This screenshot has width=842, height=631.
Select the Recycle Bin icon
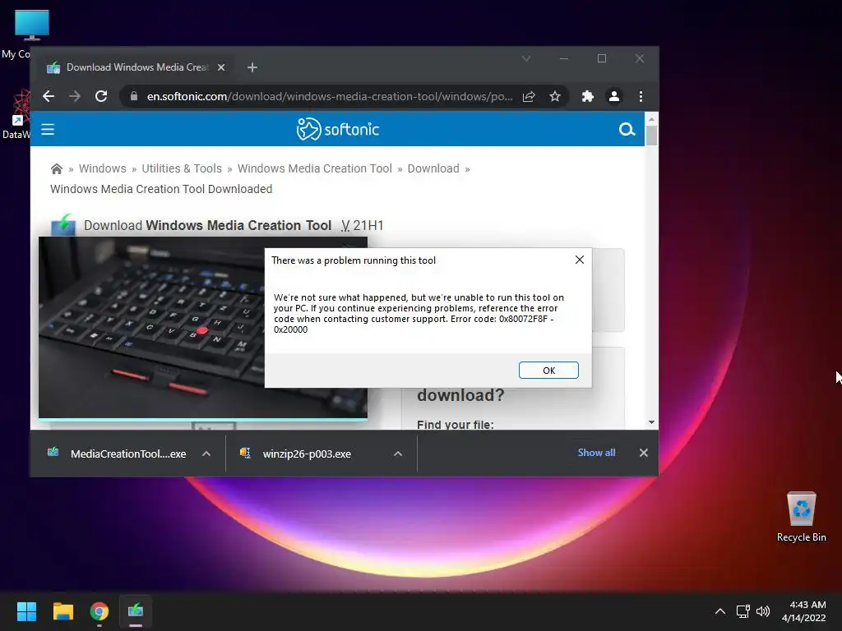pyautogui.click(x=801, y=517)
